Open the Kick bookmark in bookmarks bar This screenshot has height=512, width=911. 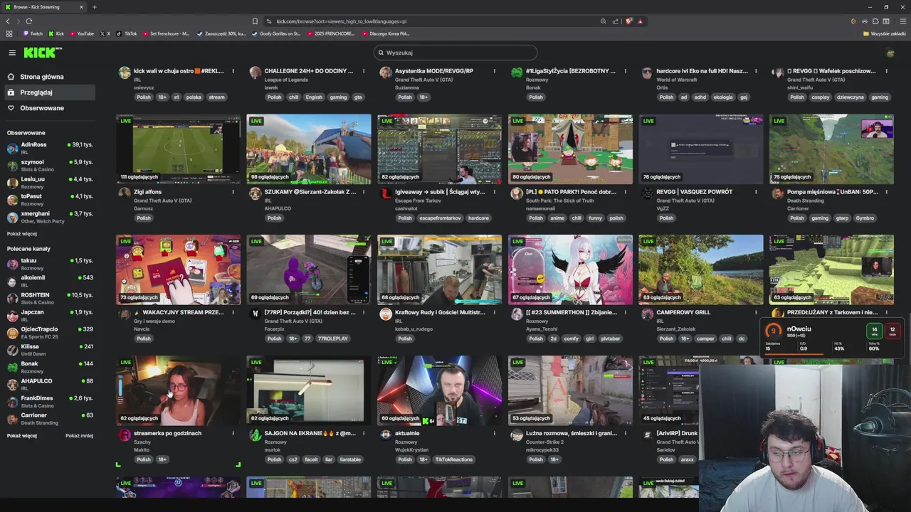point(56,33)
